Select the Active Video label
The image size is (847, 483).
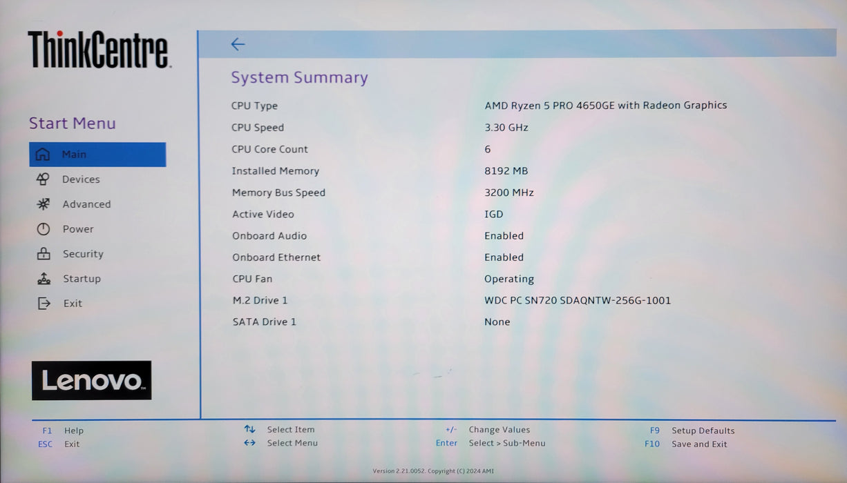click(263, 215)
